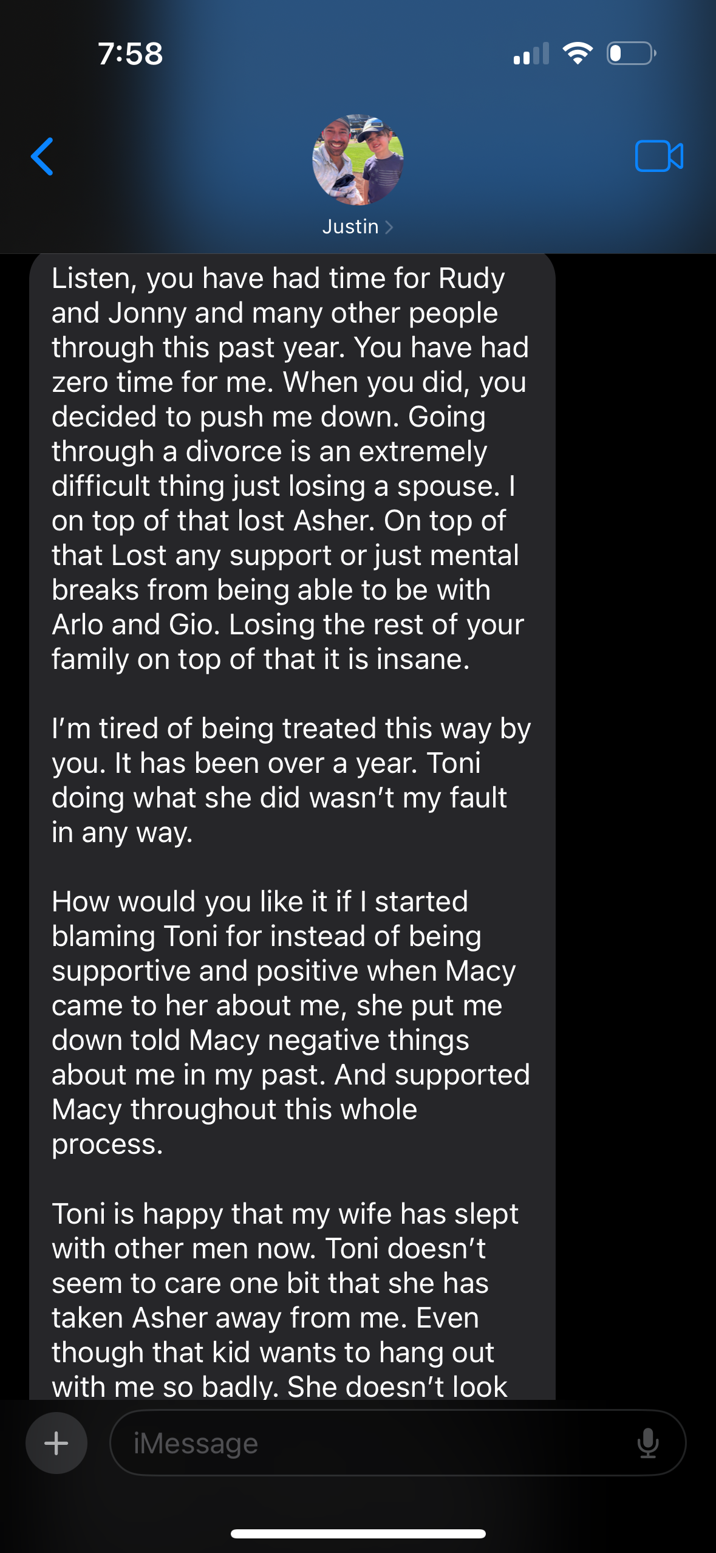Tap the word "Jonny" in the message

[x=147, y=313]
